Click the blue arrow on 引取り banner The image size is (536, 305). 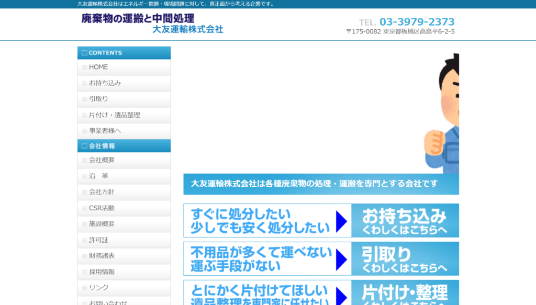341,259
